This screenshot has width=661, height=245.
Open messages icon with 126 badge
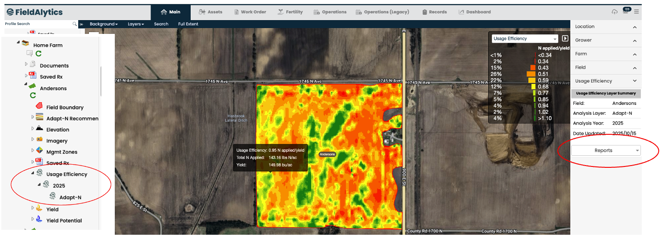pos(626,11)
